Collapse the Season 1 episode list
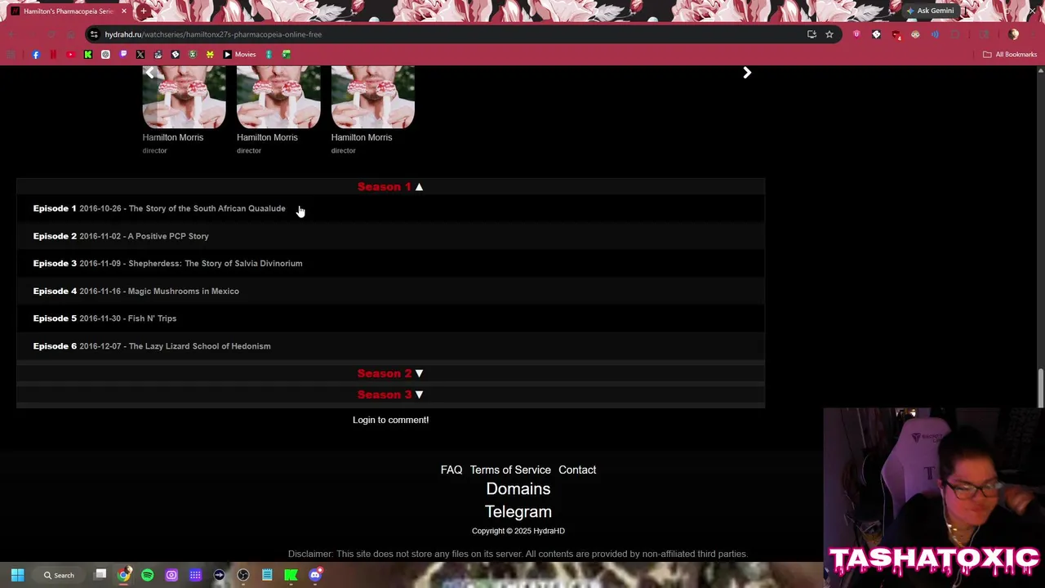Image resolution: width=1045 pixels, height=588 pixels. pos(390,186)
